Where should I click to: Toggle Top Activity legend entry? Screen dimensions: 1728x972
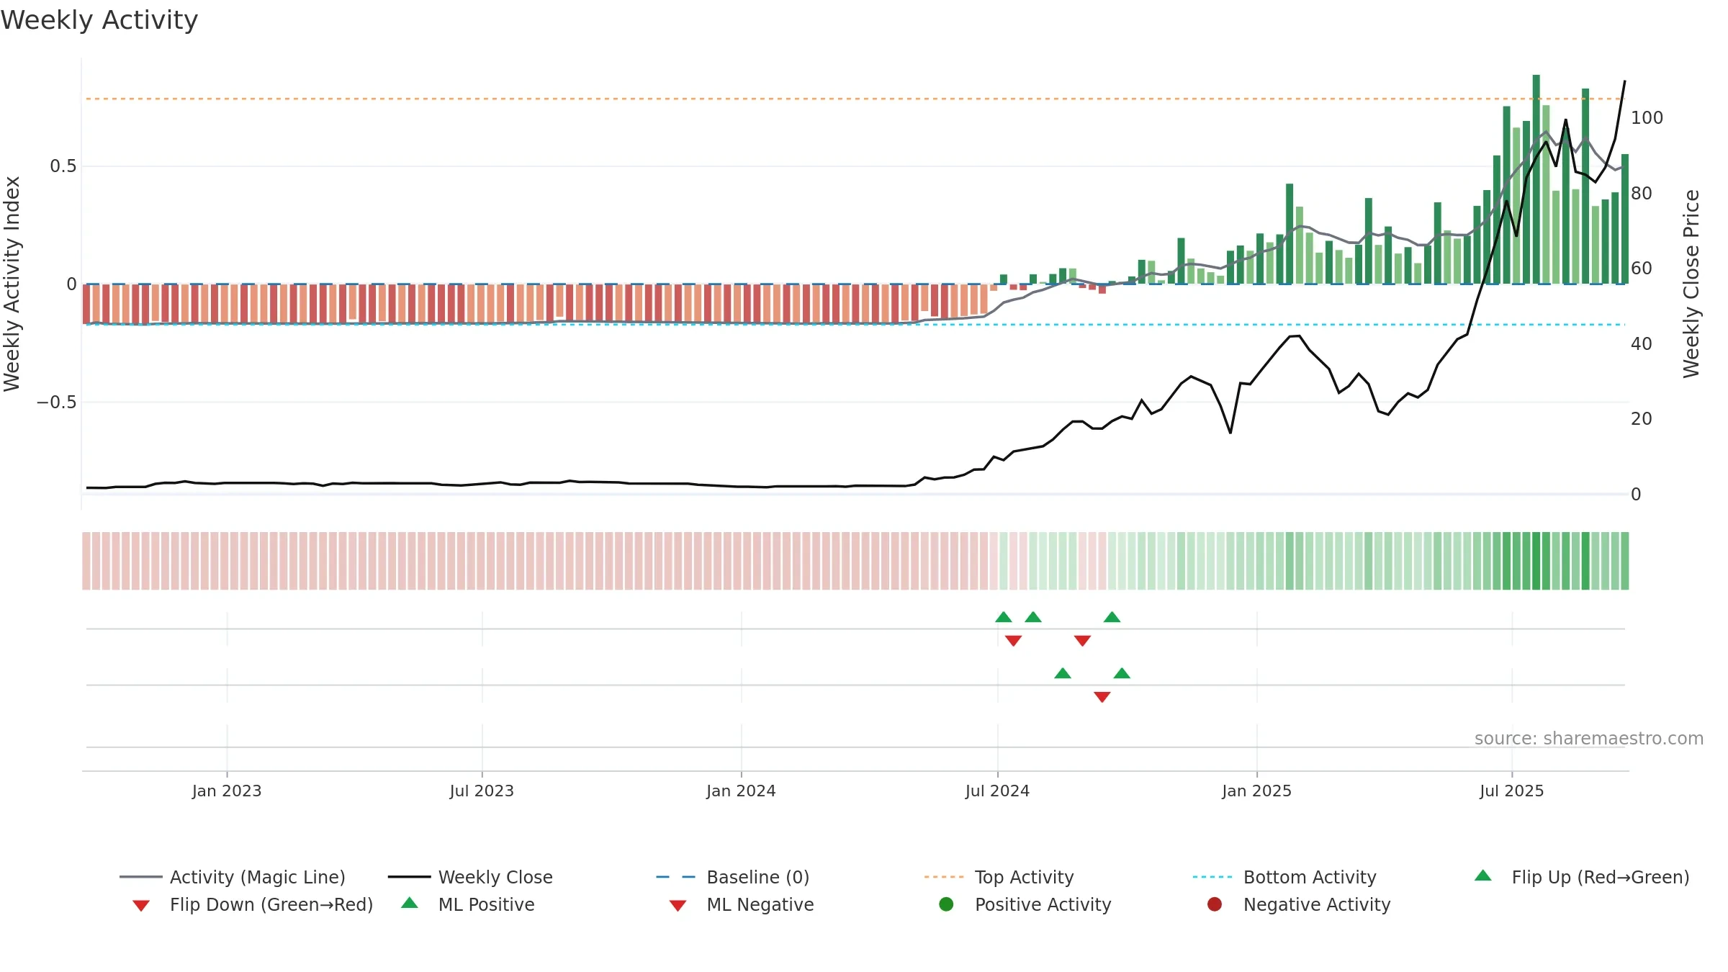click(999, 877)
